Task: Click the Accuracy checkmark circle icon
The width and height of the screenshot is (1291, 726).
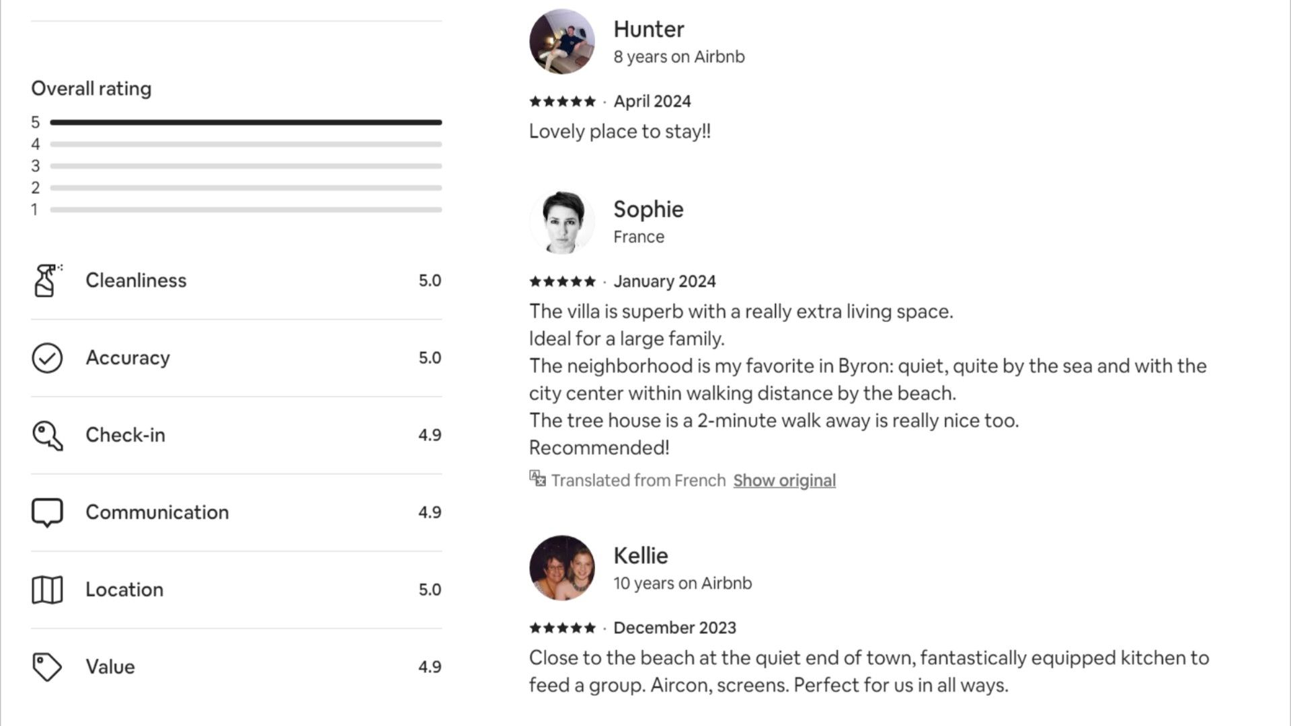Action: coord(47,358)
